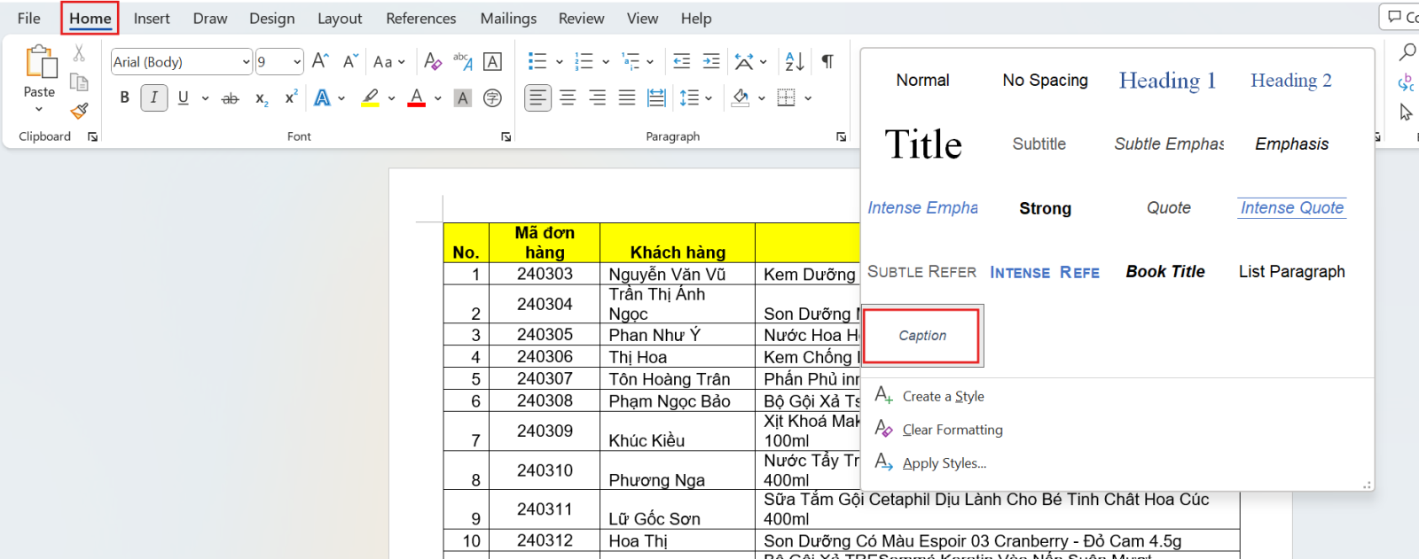Toggle italic formatting
The height and width of the screenshot is (559, 1419).
154,98
